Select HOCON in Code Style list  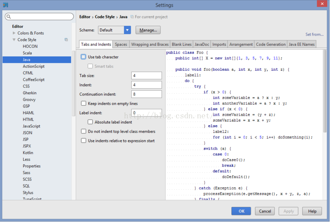point(30,46)
